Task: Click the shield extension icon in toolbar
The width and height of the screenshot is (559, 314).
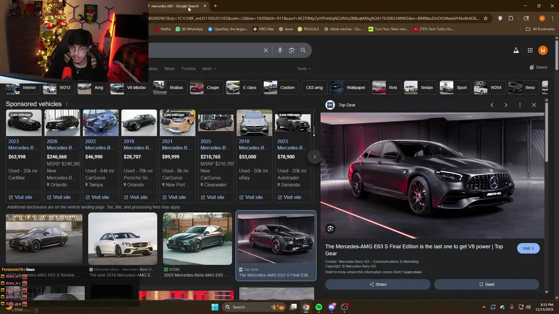Action: (500, 18)
